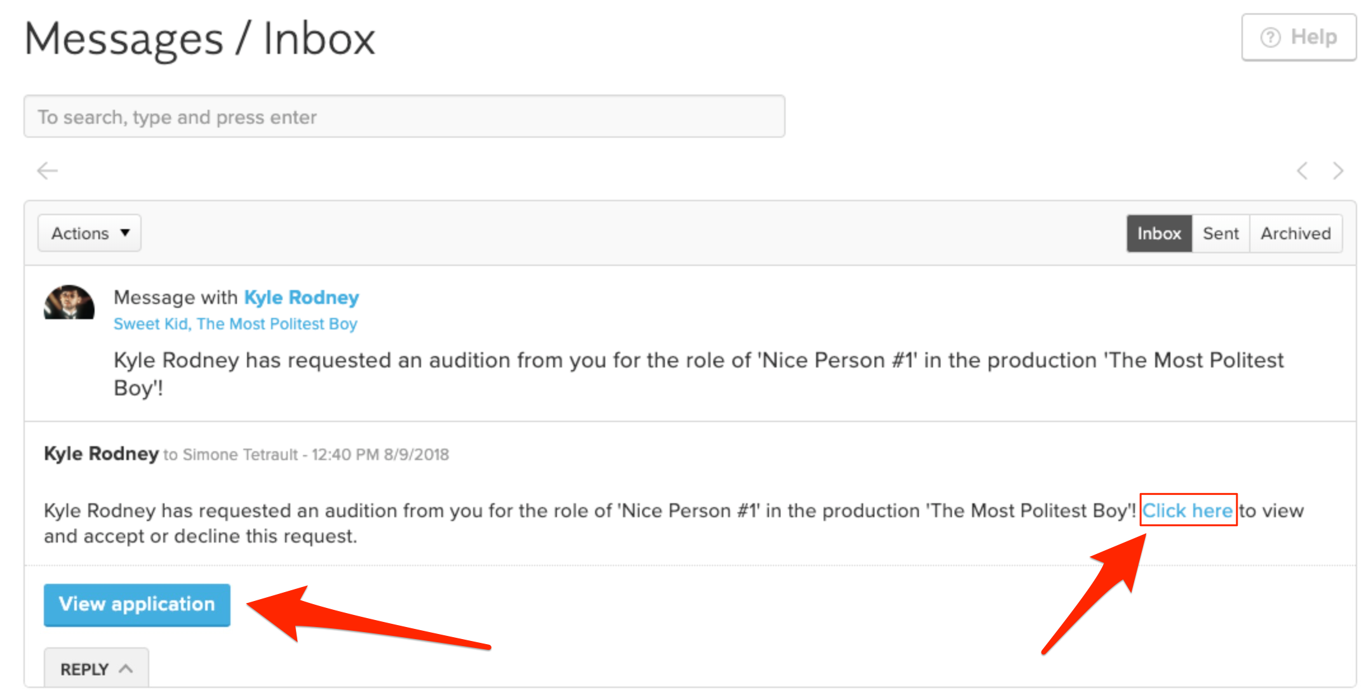The height and width of the screenshot is (693, 1366).
Task: Click the bold Kyle Rodney sender name
Action: (x=101, y=454)
